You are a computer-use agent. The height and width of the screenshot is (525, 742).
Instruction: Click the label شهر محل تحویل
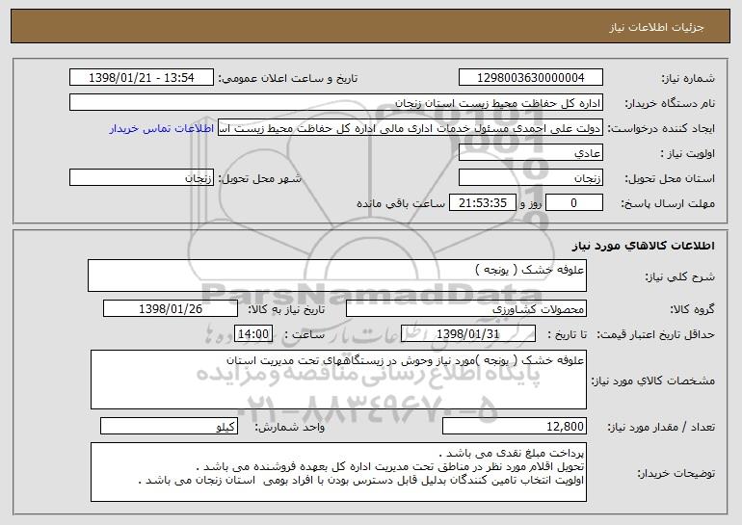[x=259, y=178]
